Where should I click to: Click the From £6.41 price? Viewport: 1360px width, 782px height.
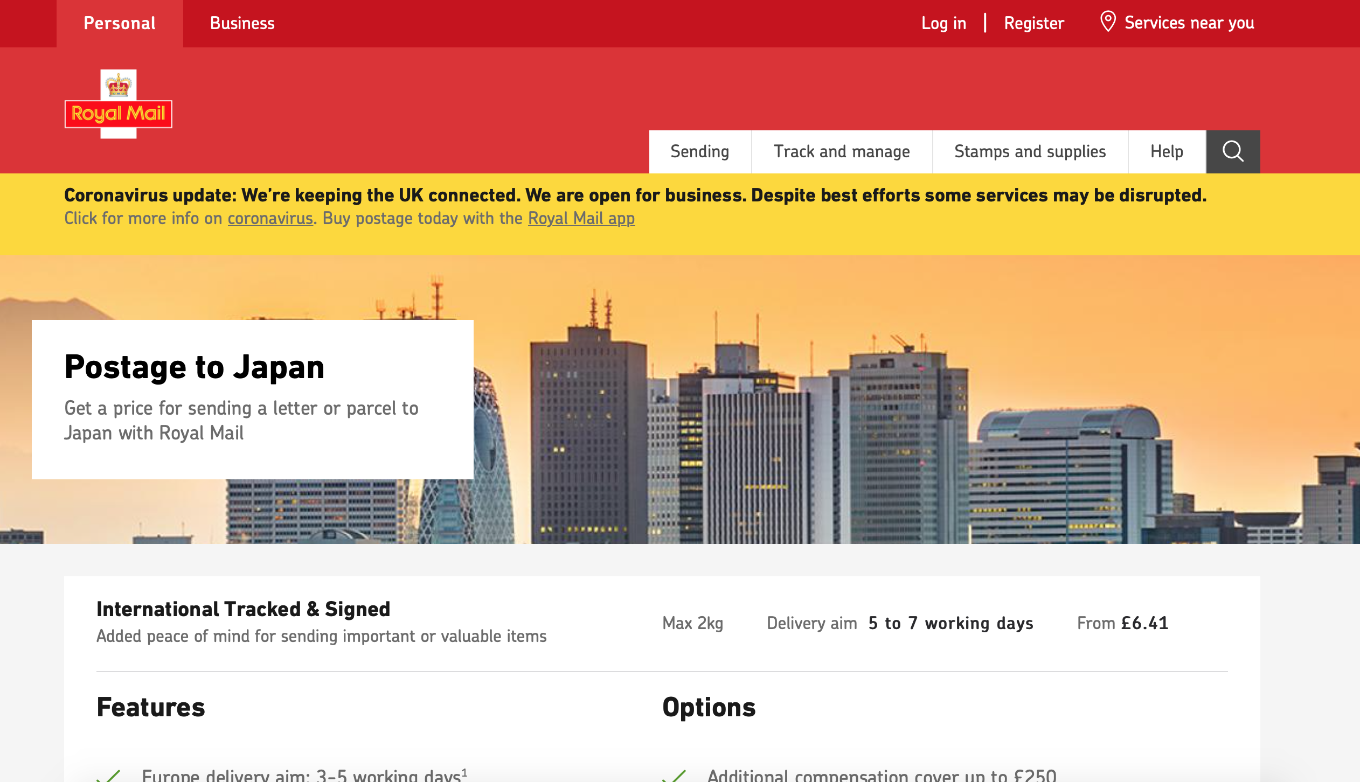coord(1123,623)
